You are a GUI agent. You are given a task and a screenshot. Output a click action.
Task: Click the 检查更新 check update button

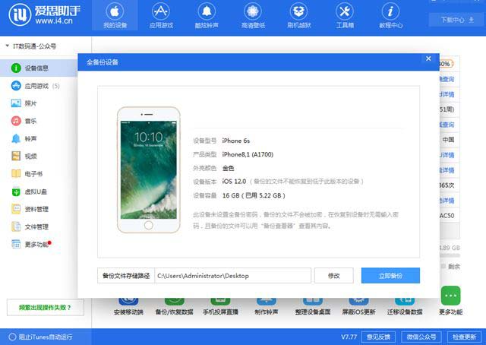[x=464, y=337]
